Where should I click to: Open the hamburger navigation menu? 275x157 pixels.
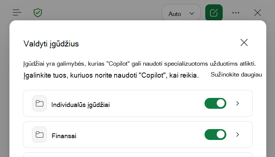[17, 13]
